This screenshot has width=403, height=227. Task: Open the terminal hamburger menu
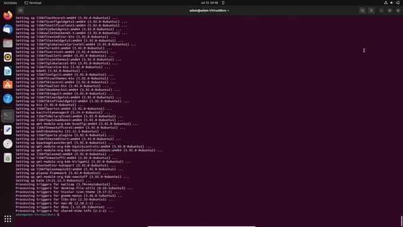pos(371,11)
